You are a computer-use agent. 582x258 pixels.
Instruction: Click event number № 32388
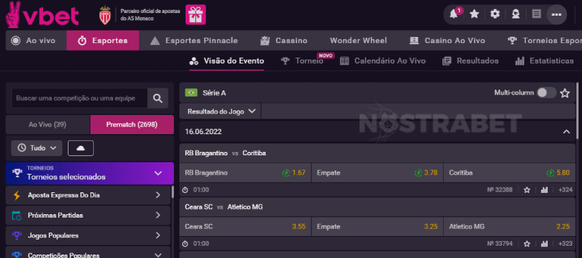(500, 190)
